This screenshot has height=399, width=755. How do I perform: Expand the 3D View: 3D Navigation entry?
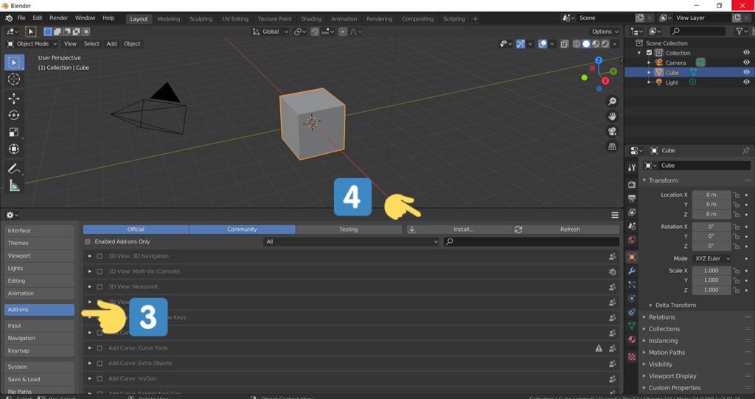89,256
